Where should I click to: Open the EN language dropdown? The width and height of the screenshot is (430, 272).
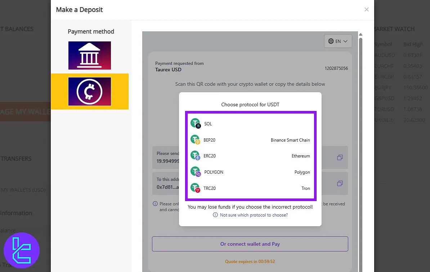[338, 41]
